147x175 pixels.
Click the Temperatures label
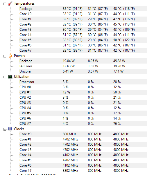(24, 3)
